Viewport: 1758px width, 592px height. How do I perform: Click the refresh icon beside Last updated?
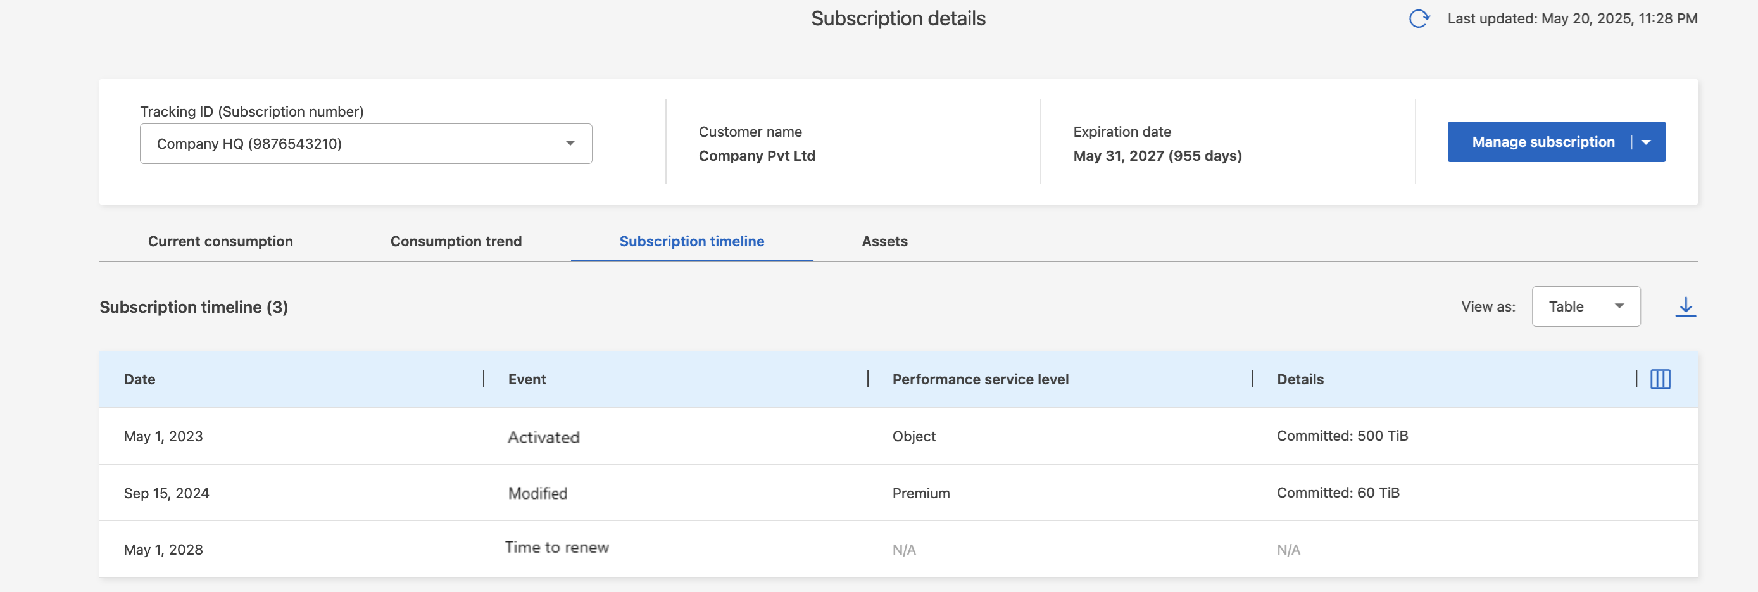point(1419,18)
